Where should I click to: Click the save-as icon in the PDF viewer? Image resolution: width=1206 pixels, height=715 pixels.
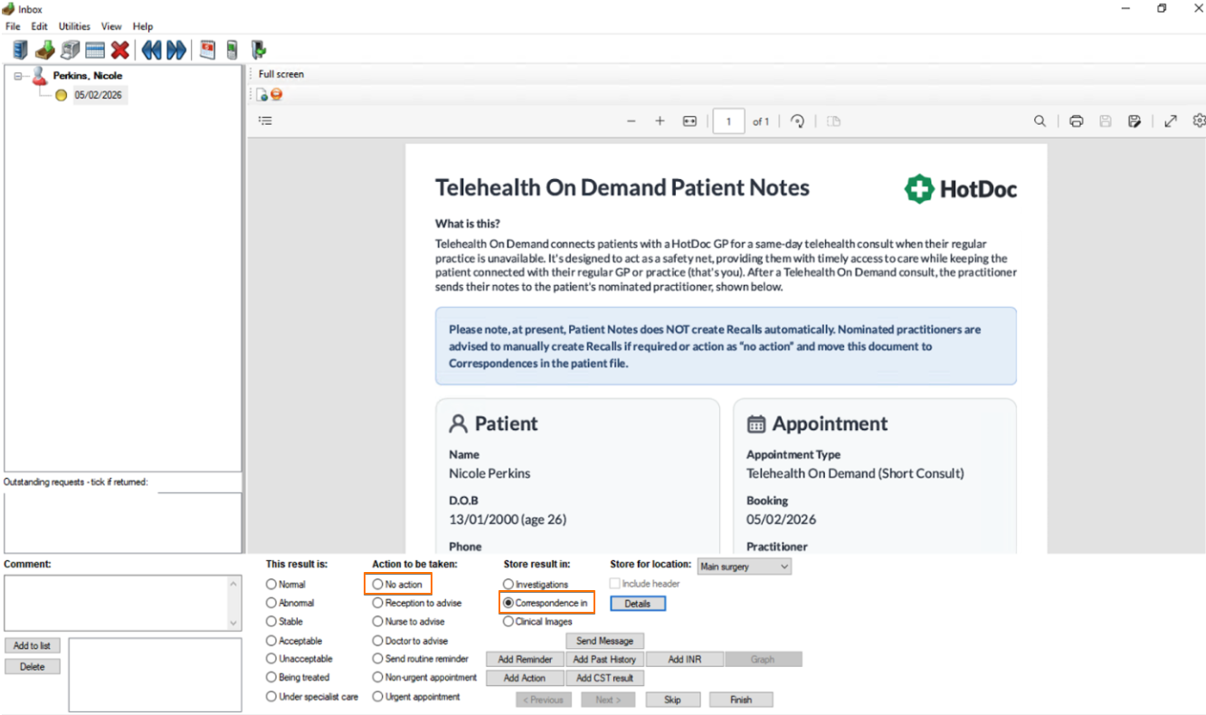pyautogui.click(x=1135, y=121)
